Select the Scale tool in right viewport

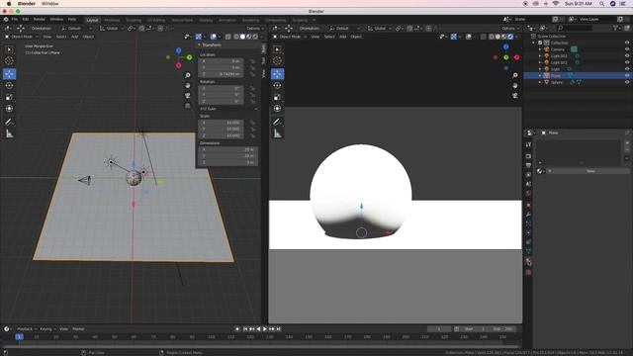pos(277,97)
